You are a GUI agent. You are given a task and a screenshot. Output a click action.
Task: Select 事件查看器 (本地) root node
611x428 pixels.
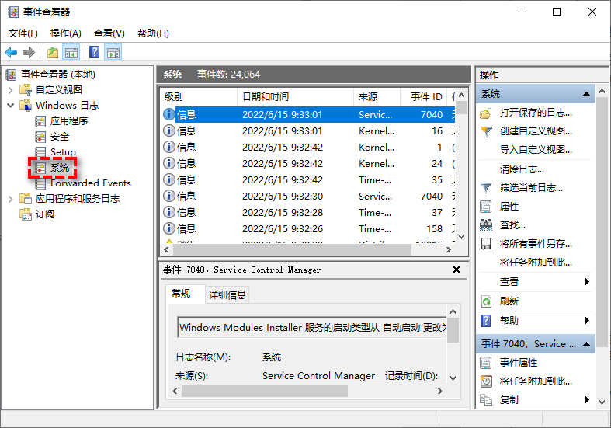tap(57, 75)
